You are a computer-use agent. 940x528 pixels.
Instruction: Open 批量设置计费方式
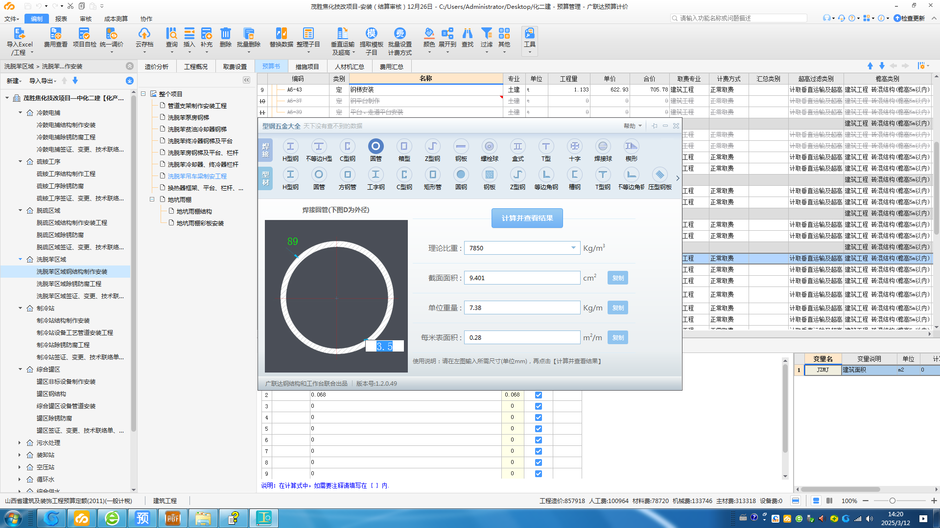(400, 42)
